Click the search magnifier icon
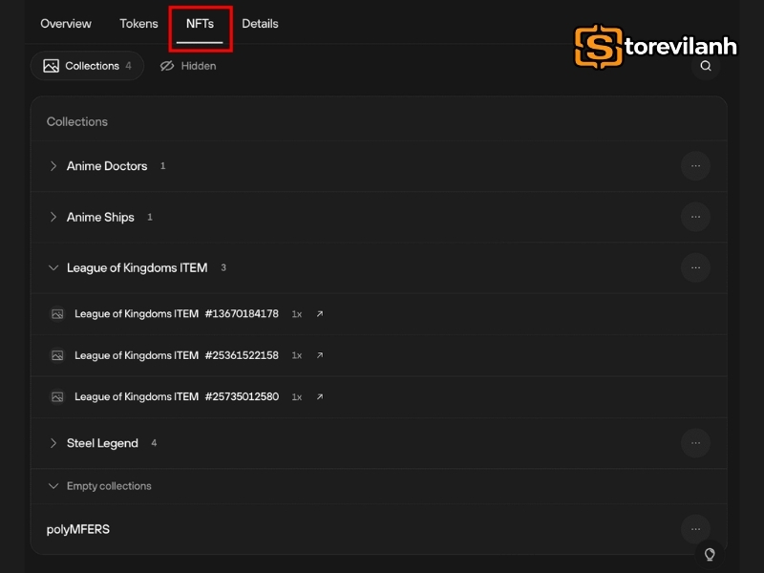Image resolution: width=764 pixels, height=573 pixels. pos(706,66)
